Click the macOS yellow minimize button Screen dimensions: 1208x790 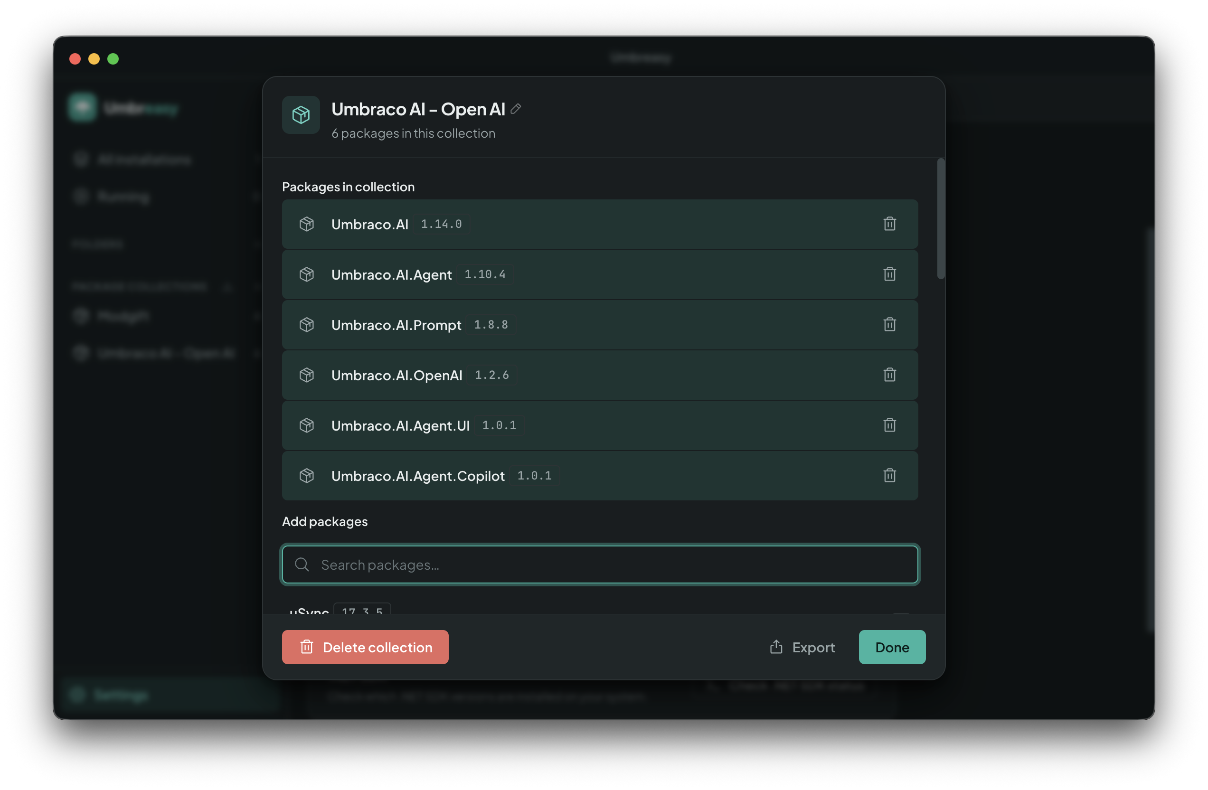94,59
